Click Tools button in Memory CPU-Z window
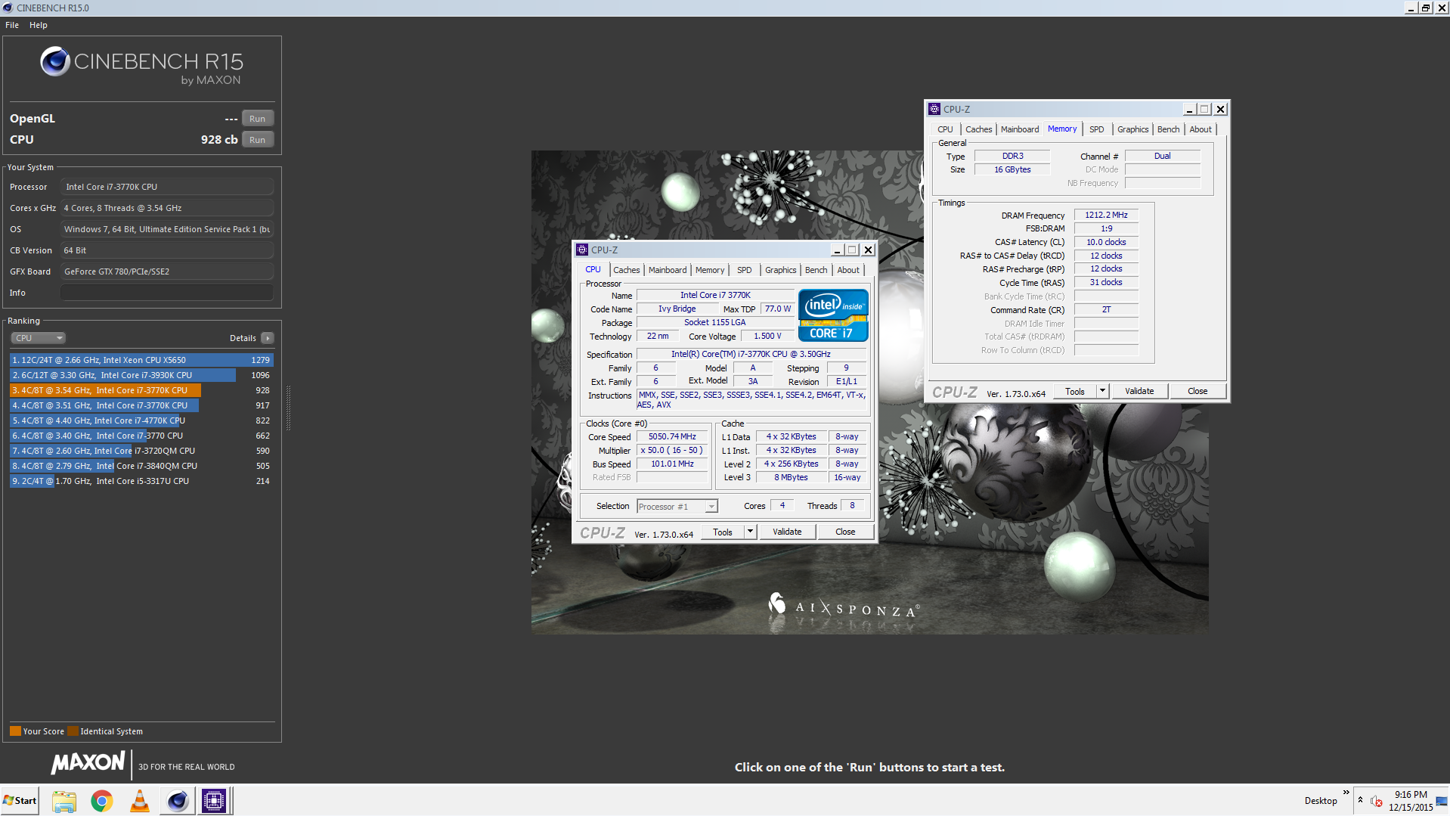1450x816 pixels. point(1075,392)
